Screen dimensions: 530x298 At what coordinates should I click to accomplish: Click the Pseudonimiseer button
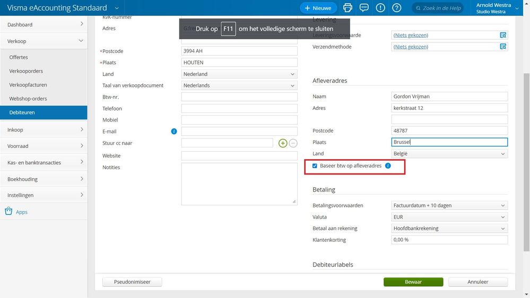coord(132,282)
